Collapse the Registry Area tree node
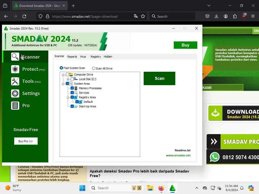259x194 pixels. [x=68, y=98]
